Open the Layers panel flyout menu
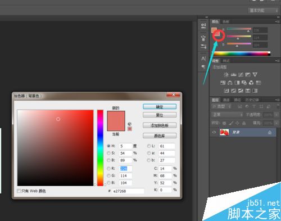281x221 pixels. tap(278, 100)
